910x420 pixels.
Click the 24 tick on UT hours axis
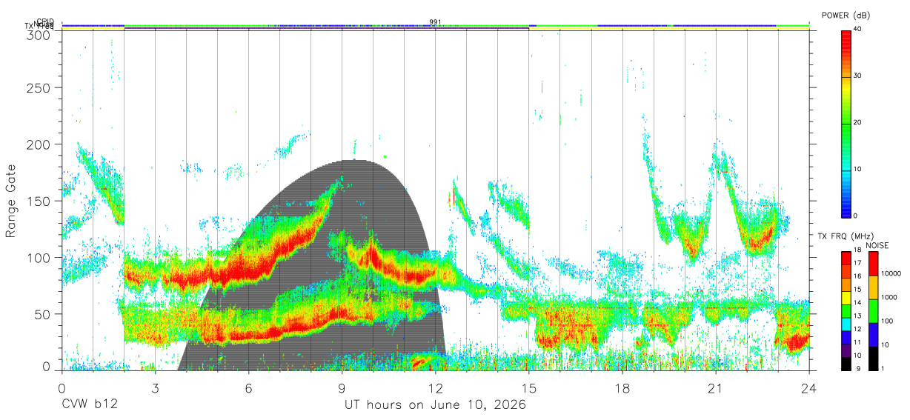coord(808,388)
